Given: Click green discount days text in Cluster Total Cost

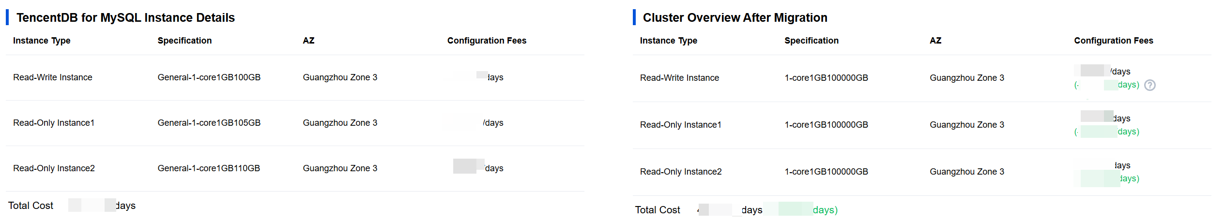Looking at the screenshot, I should [825, 210].
